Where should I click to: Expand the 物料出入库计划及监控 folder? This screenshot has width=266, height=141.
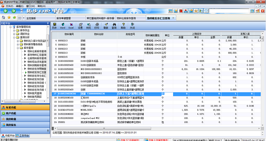pyautogui.click(x=18, y=41)
